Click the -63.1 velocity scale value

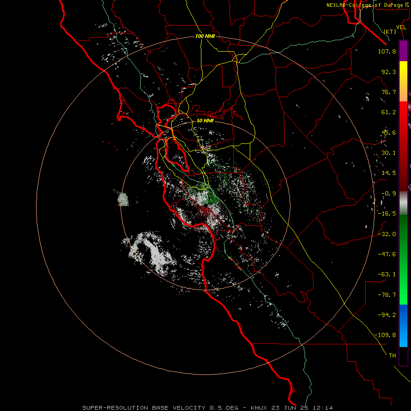click(x=387, y=274)
